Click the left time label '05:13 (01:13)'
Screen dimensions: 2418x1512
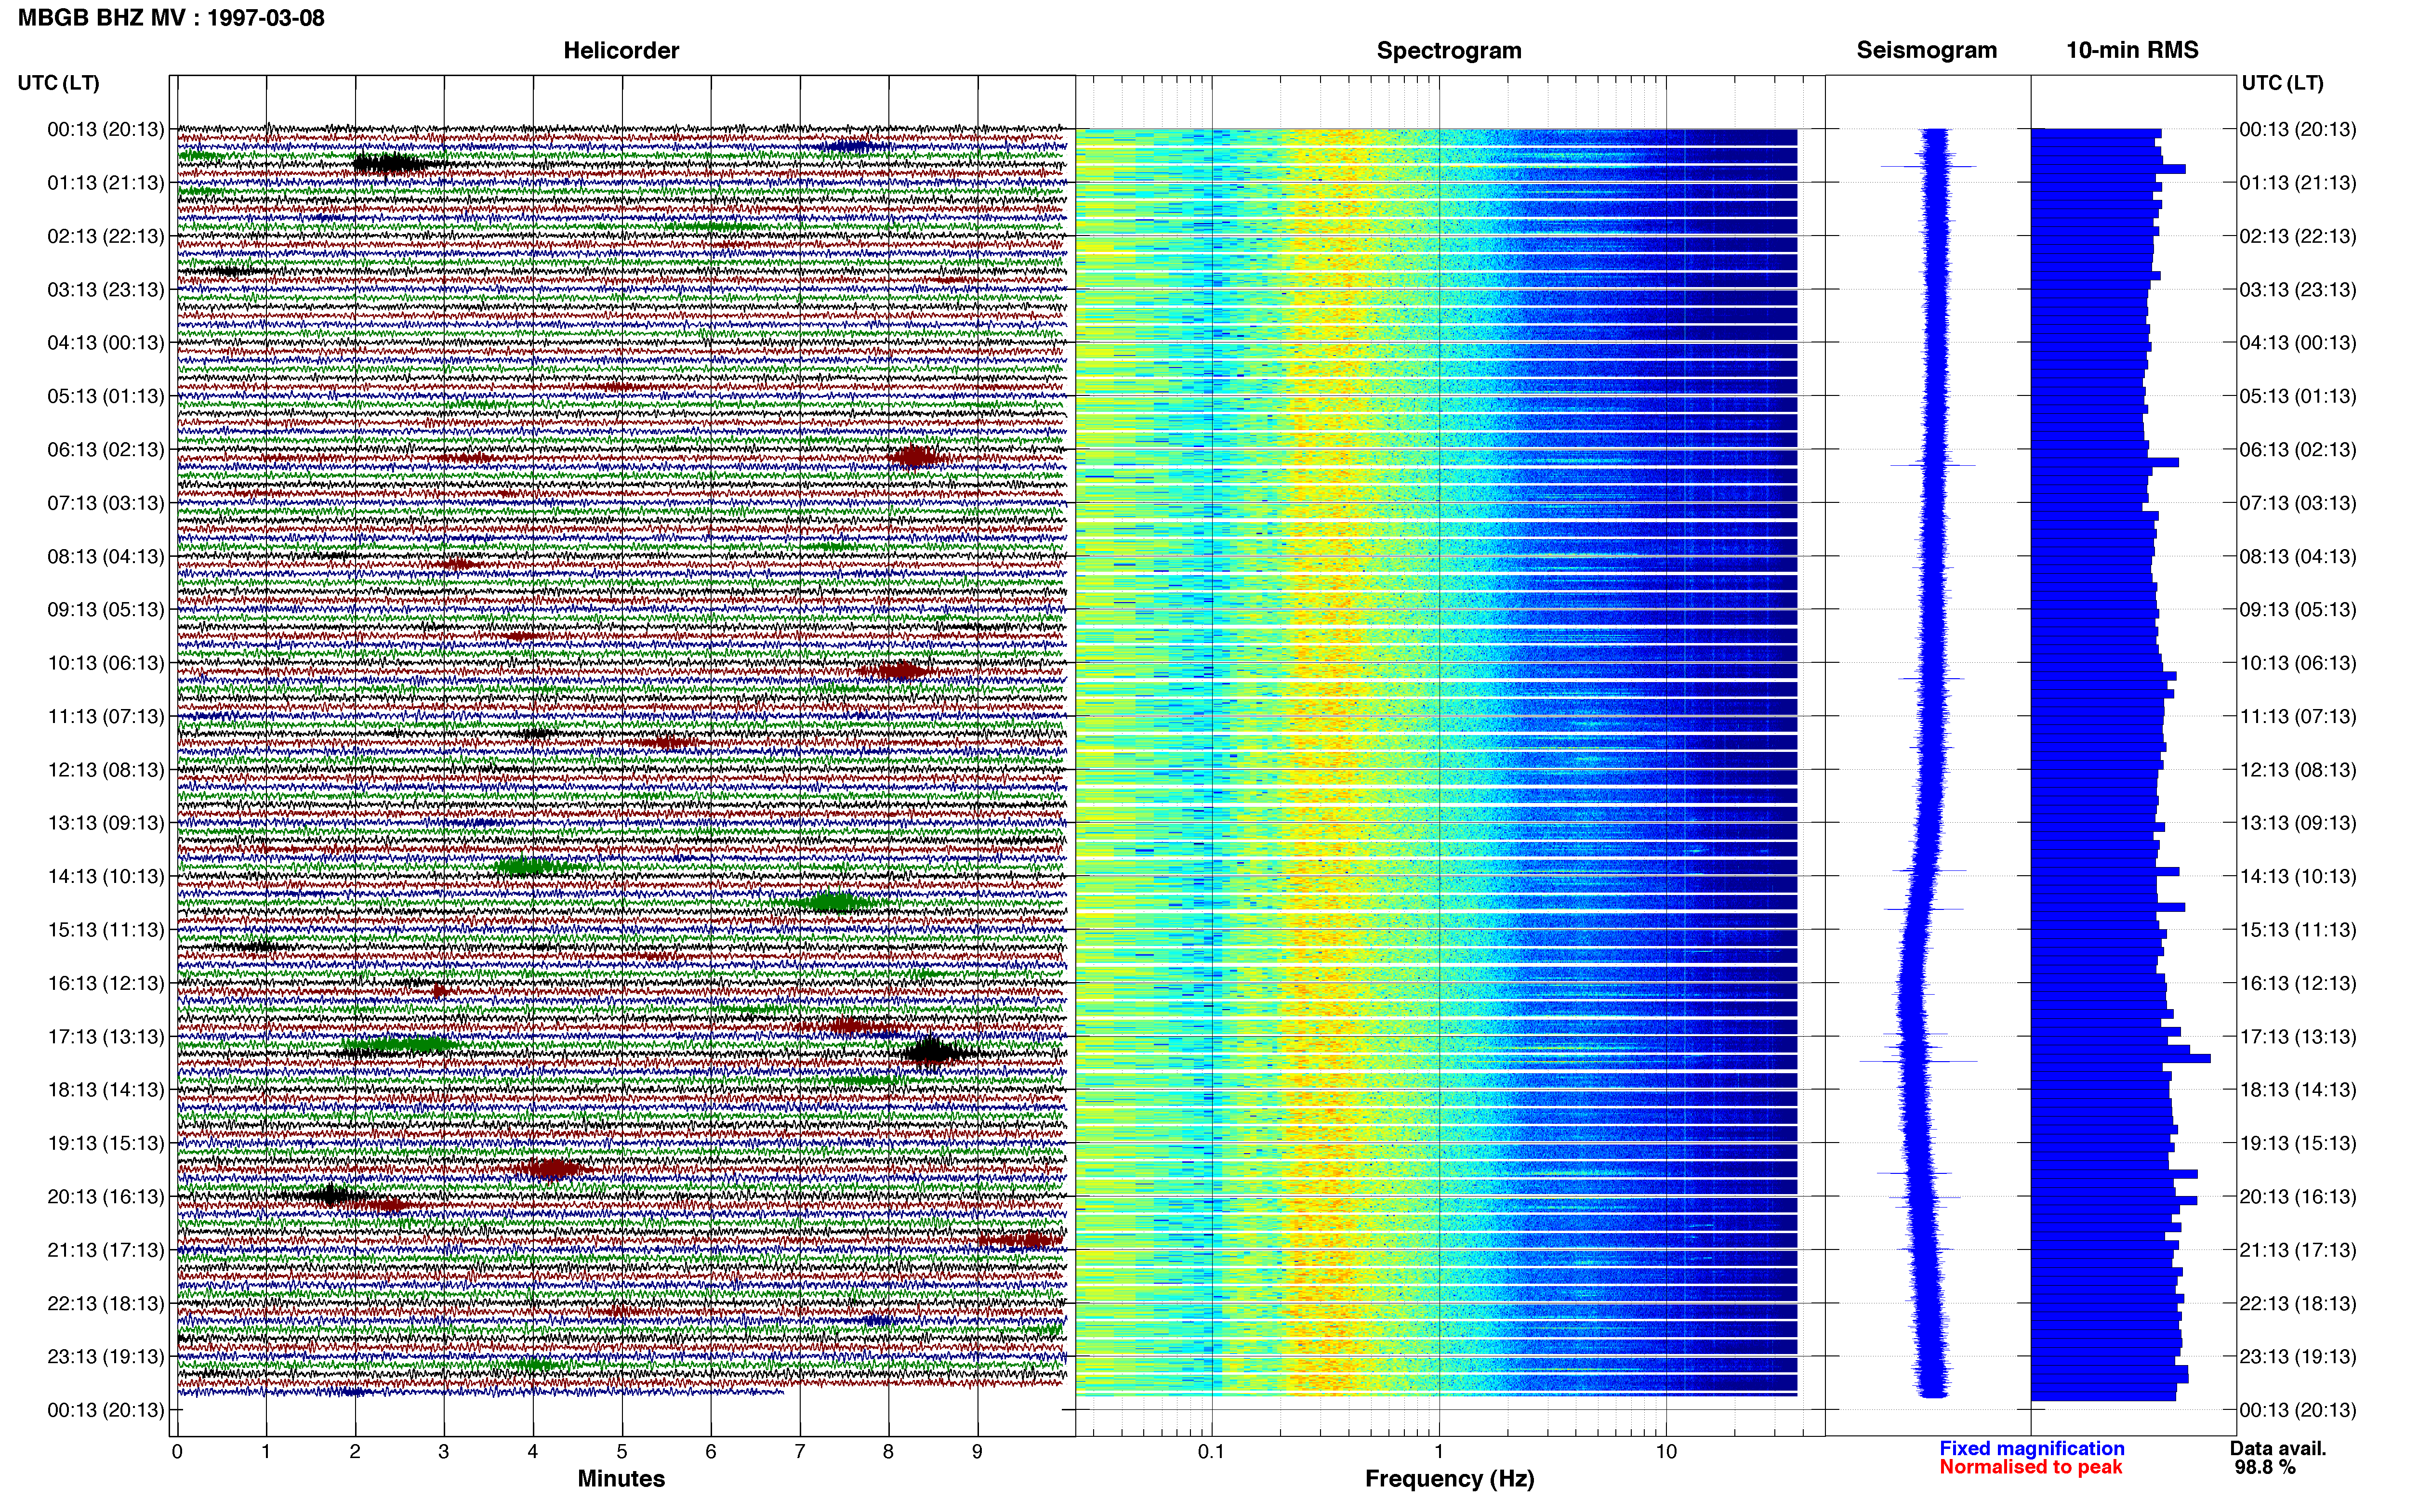(x=106, y=396)
